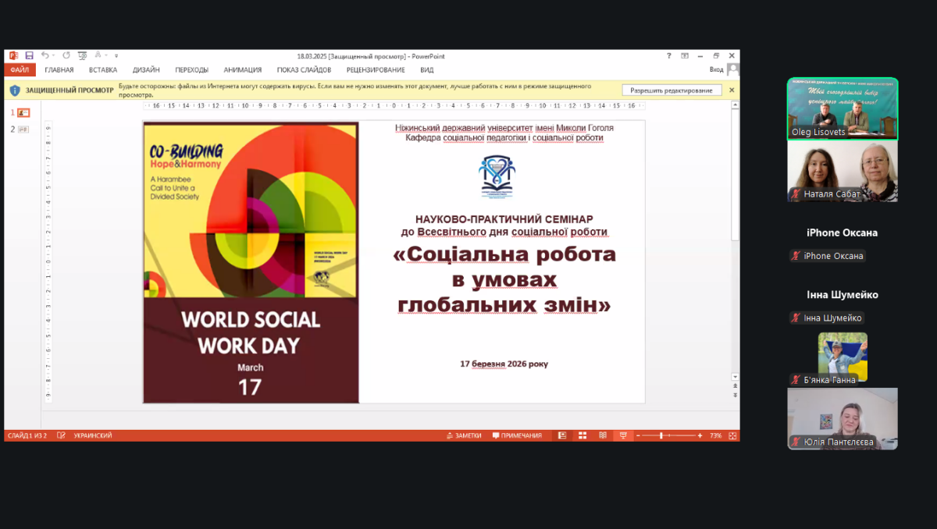Start slideshow from beginning via Quick Access icon
The height and width of the screenshot is (529, 937).
click(83, 55)
